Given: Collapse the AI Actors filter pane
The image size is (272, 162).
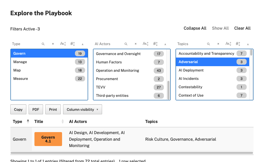Looking at the screenshot, I should pyautogui.click(x=165, y=44).
